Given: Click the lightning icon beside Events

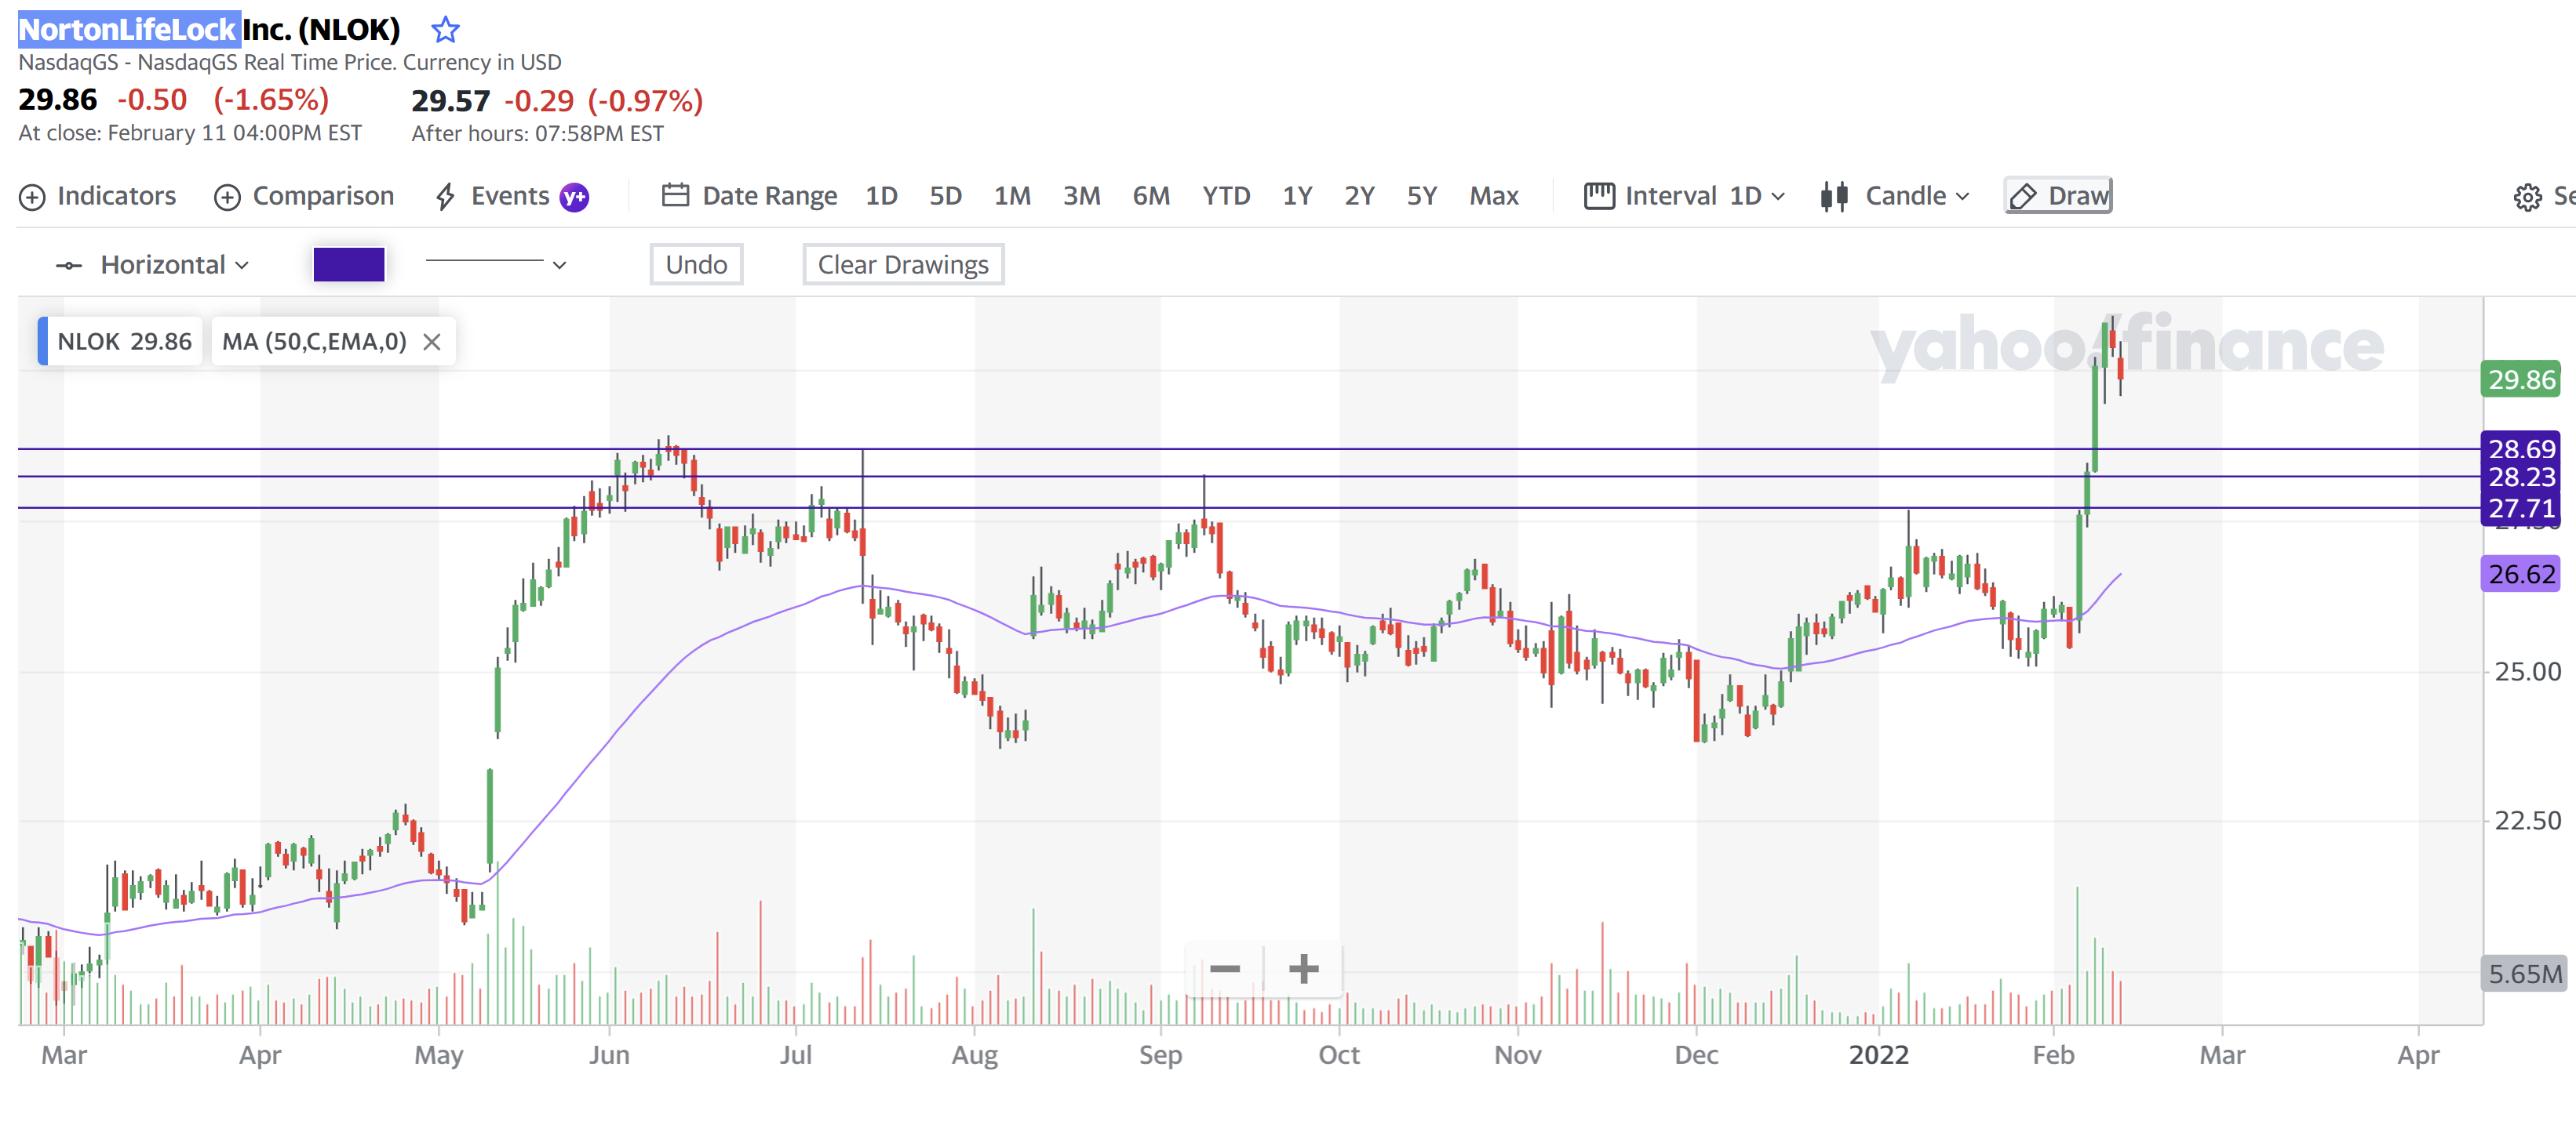Looking at the screenshot, I should click(x=446, y=197).
